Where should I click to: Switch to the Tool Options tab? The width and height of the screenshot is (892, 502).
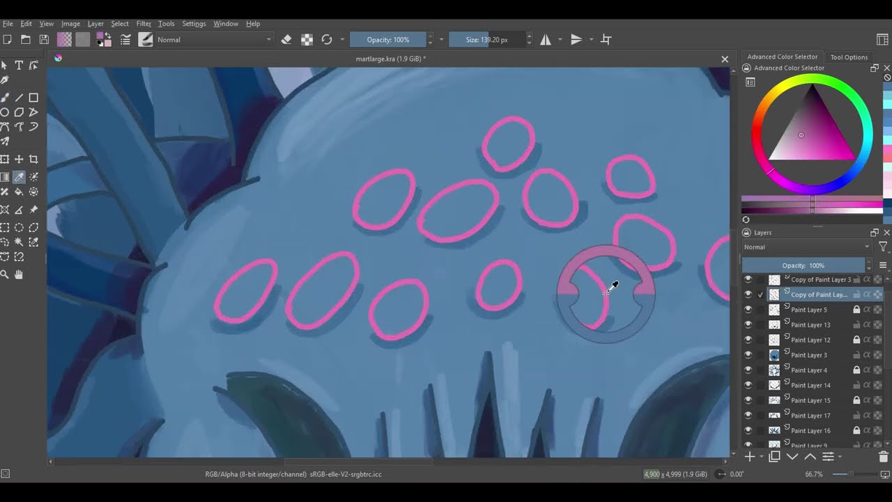point(849,57)
